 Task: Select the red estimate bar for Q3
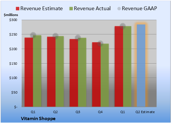[74, 73]
